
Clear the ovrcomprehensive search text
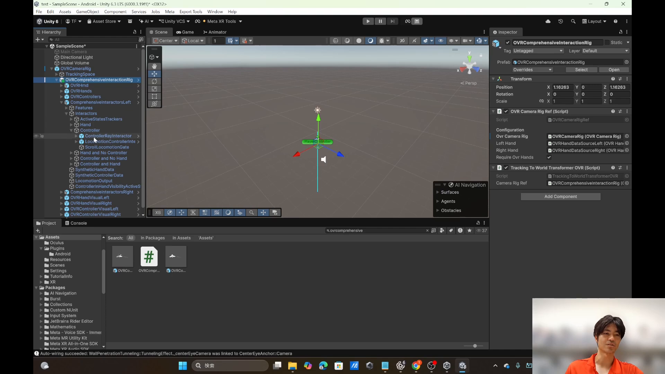(x=427, y=231)
